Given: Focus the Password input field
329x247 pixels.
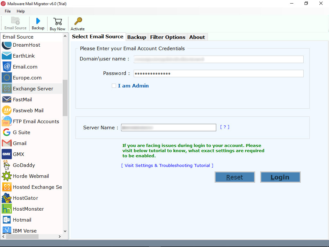Looking at the screenshot, I should click(x=218, y=74).
